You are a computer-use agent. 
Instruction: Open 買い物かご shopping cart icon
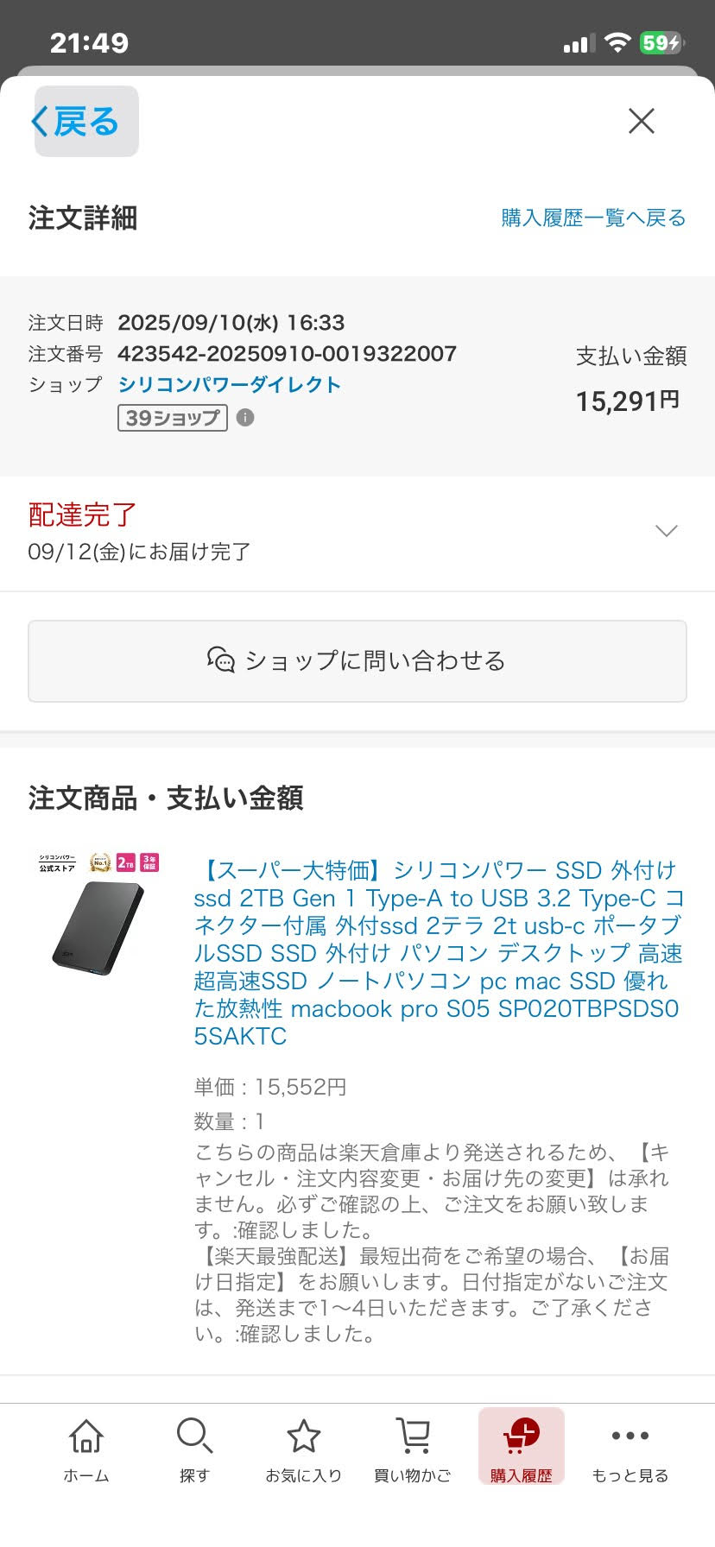(x=413, y=1436)
